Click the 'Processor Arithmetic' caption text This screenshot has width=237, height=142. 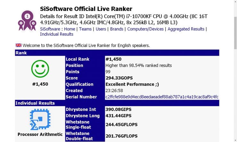pos(40,134)
